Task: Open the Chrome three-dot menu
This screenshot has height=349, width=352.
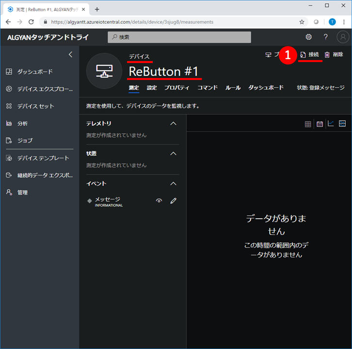Action: click(x=344, y=22)
